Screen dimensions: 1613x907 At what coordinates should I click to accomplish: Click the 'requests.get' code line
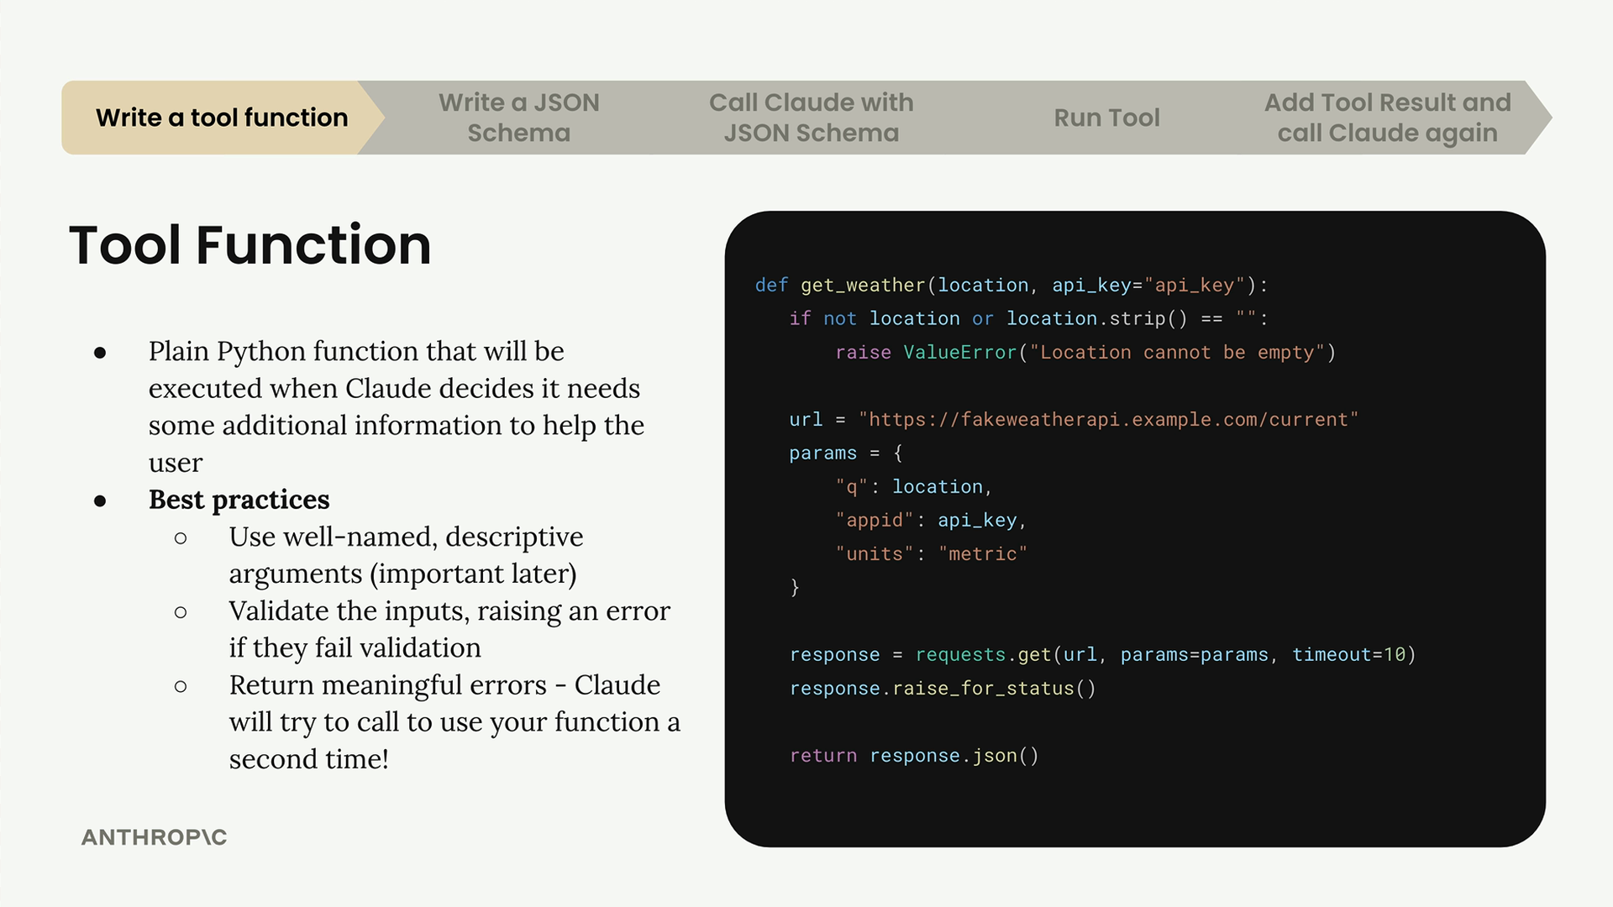point(1102,655)
